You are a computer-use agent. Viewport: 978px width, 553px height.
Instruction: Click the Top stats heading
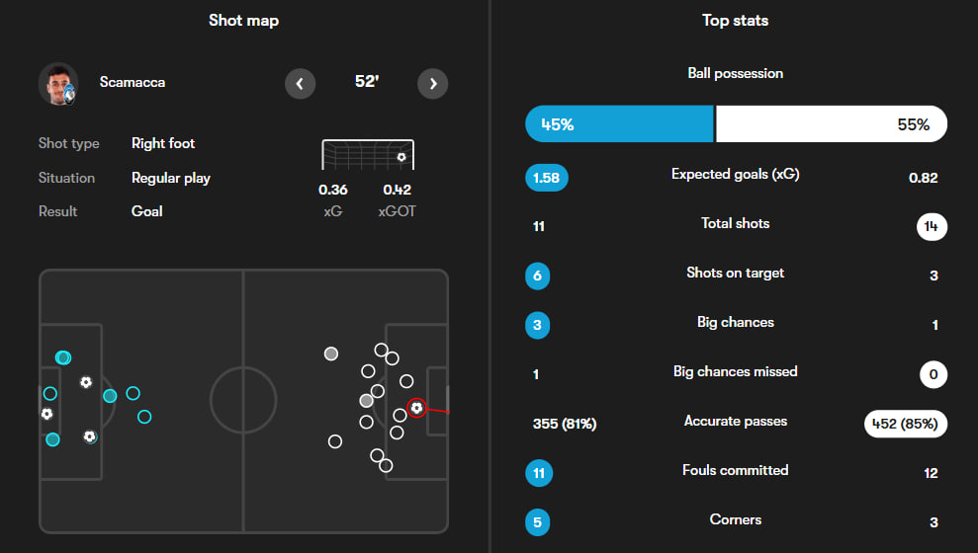point(735,21)
